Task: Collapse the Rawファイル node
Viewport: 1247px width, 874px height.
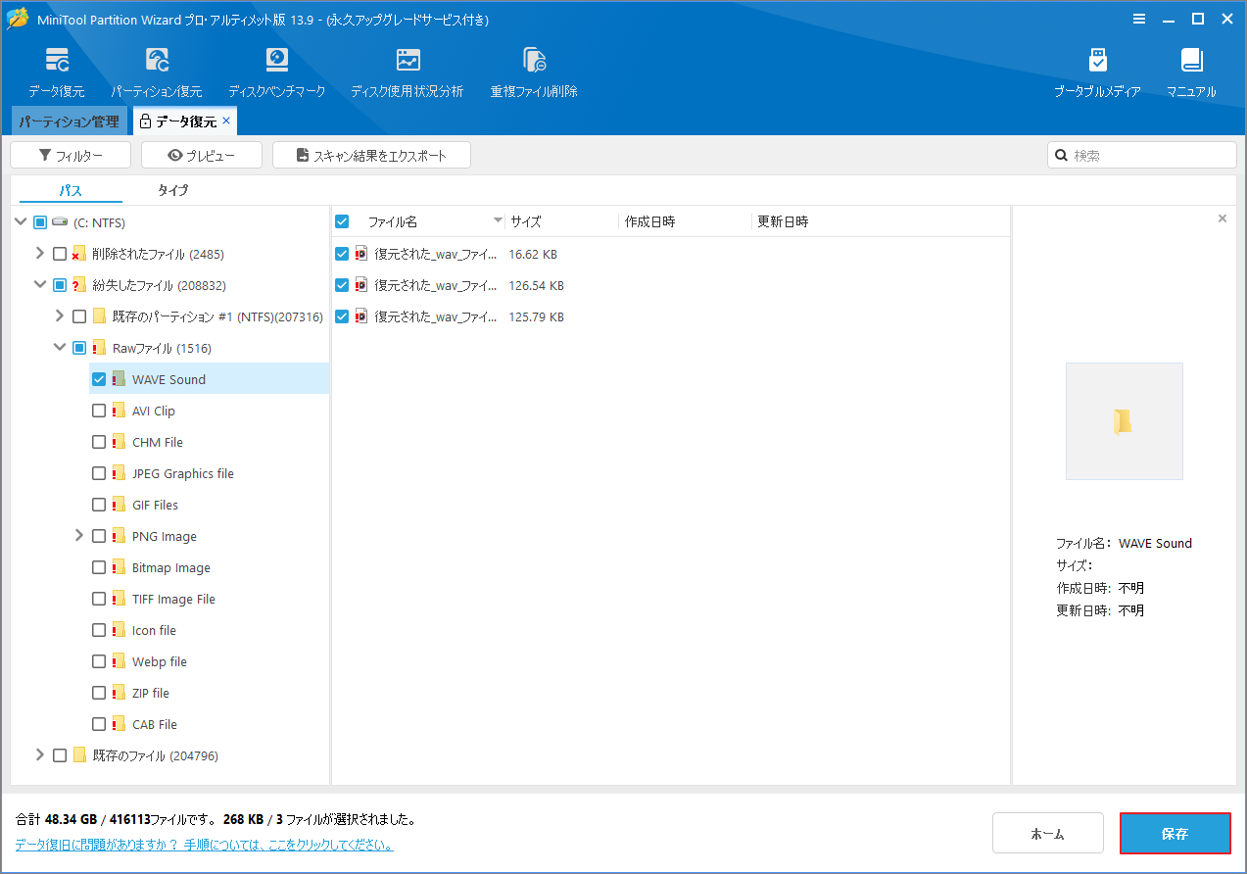Action: tap(60, 348)
